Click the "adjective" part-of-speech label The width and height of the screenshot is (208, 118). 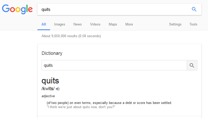click(48, 96)
